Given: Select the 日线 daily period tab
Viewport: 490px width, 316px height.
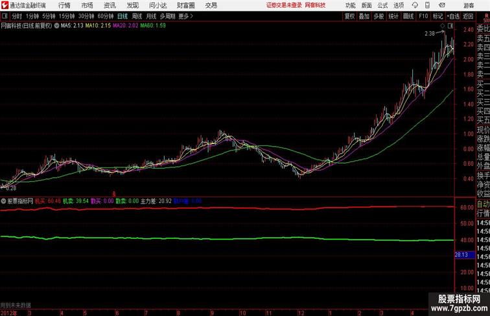Looking at the screenshot, I should click(122, 16).
